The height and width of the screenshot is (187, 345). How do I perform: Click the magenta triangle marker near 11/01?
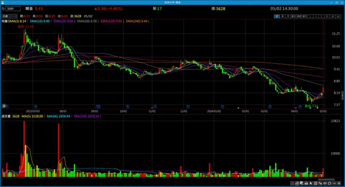[x=152, y=108]
